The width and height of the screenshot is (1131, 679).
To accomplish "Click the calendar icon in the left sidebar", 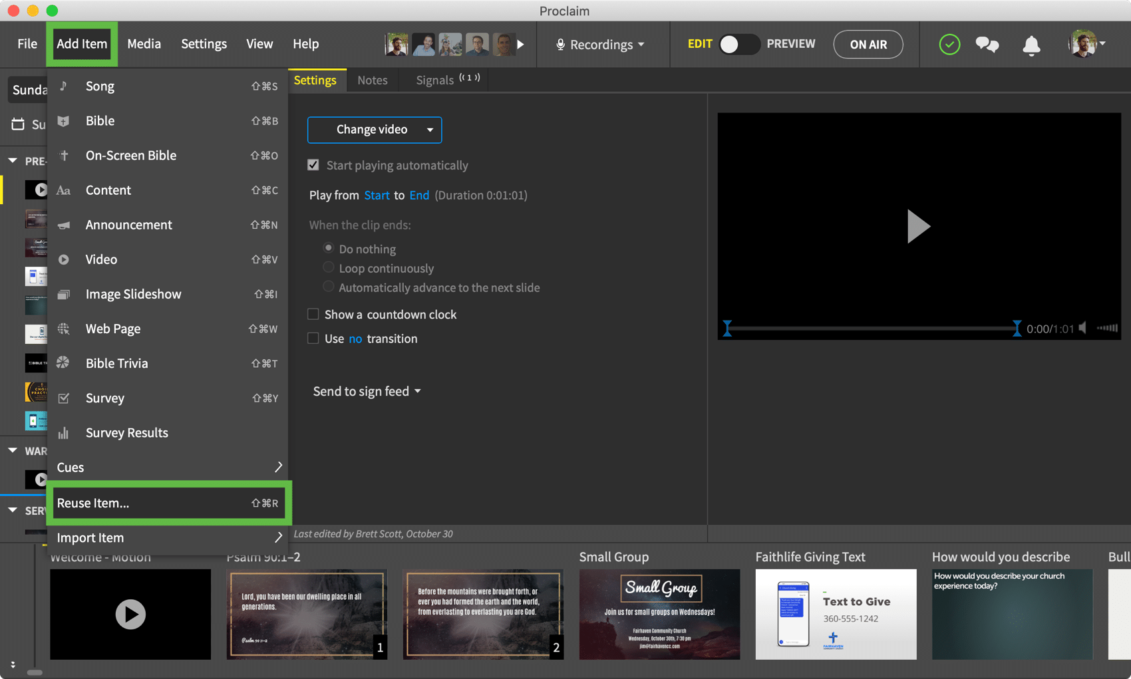I will [x=18, y=124].
